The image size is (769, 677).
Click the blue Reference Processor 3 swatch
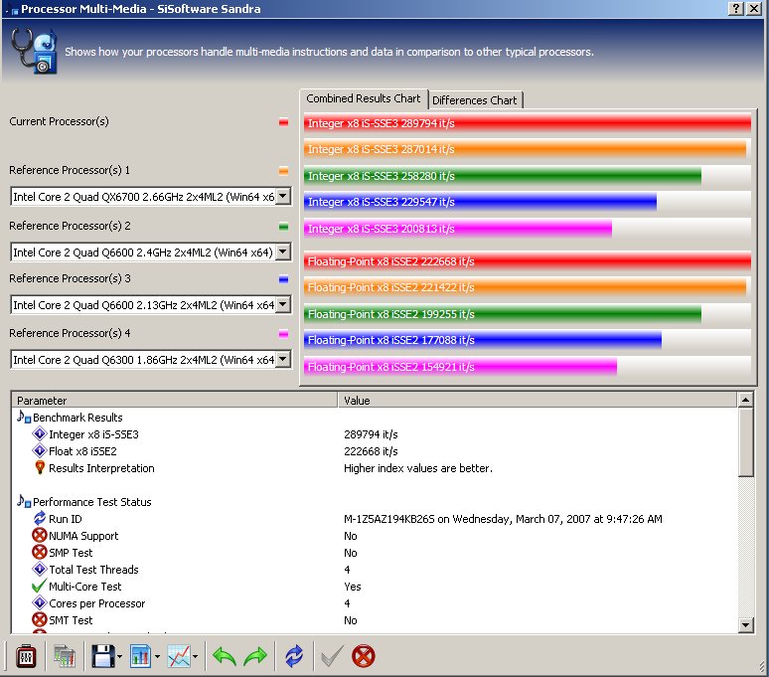click(x=283, y=279)
